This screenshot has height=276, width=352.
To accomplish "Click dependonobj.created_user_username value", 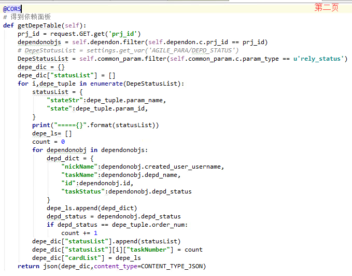I will [161, 167].
